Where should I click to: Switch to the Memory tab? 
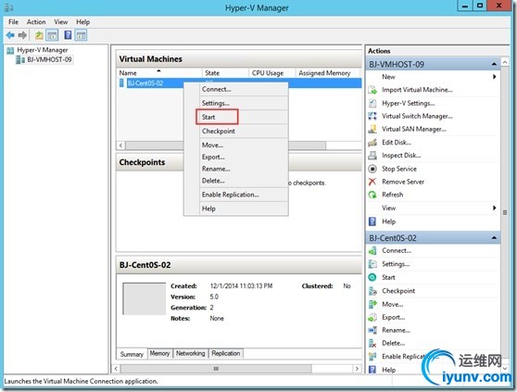[159, 353]
